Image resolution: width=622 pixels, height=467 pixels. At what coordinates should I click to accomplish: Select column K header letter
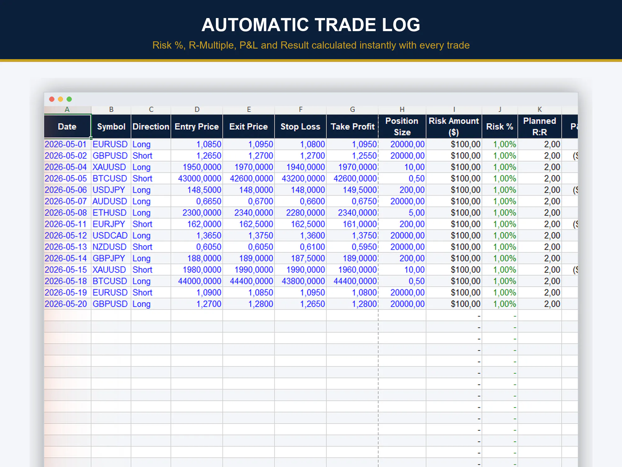[x=540, y=110]
